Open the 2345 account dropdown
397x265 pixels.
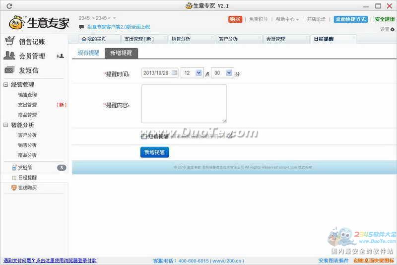point(115,18)
